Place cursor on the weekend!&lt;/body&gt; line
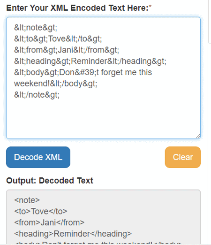211x245 pixels. 56,84
